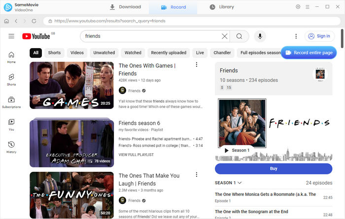Click the SameMovie VideoOne logo

click(x=8, y=7)
